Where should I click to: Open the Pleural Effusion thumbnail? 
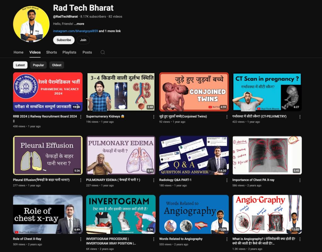[x=48, y=155]
